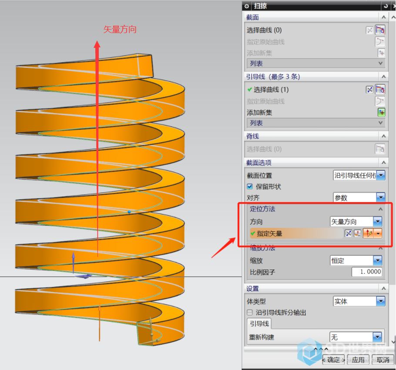Click the 比例因子 input field
Image resolution: width=396 pixels, height=370 pixels.
tap(367, 272)
